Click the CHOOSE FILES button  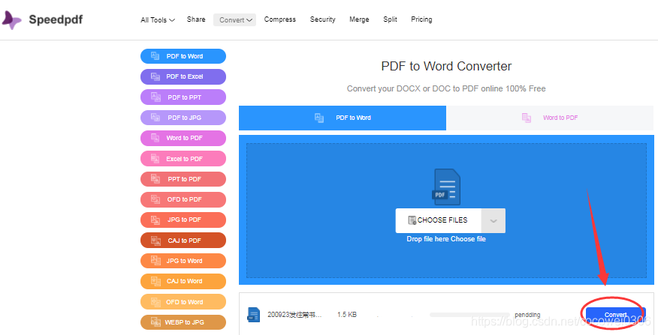(x=438, y=220)
